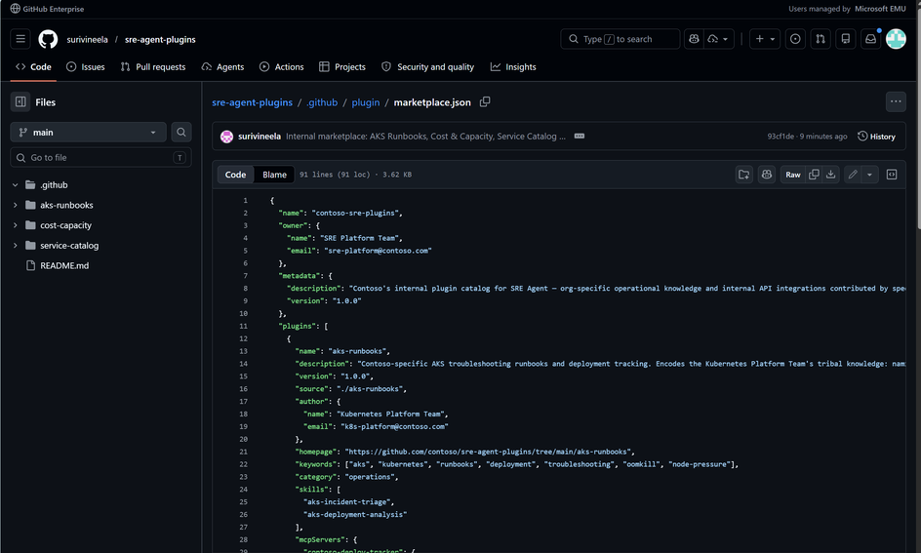This screenshot has height=553, width=921.
Task: Switch to the Projects tab
Action: pos(342,67)
